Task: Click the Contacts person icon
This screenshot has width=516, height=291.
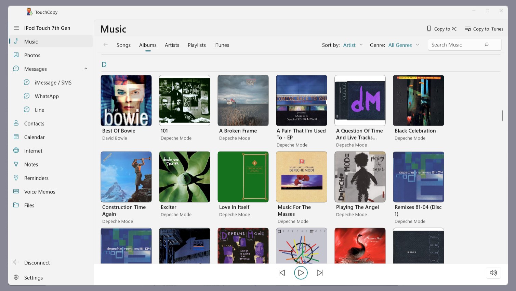Action: click(16, 123)
